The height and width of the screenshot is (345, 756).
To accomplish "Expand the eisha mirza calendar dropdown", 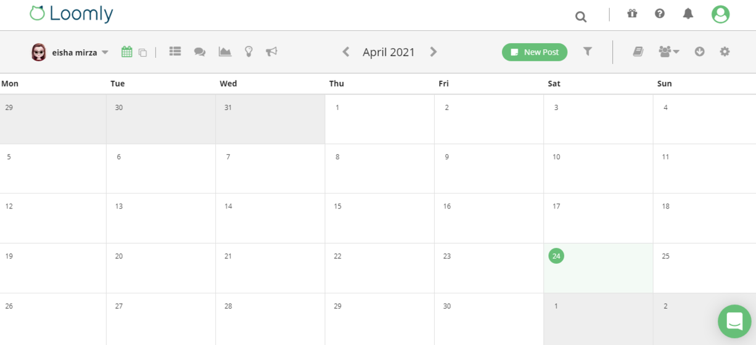I will pos(70,52).
